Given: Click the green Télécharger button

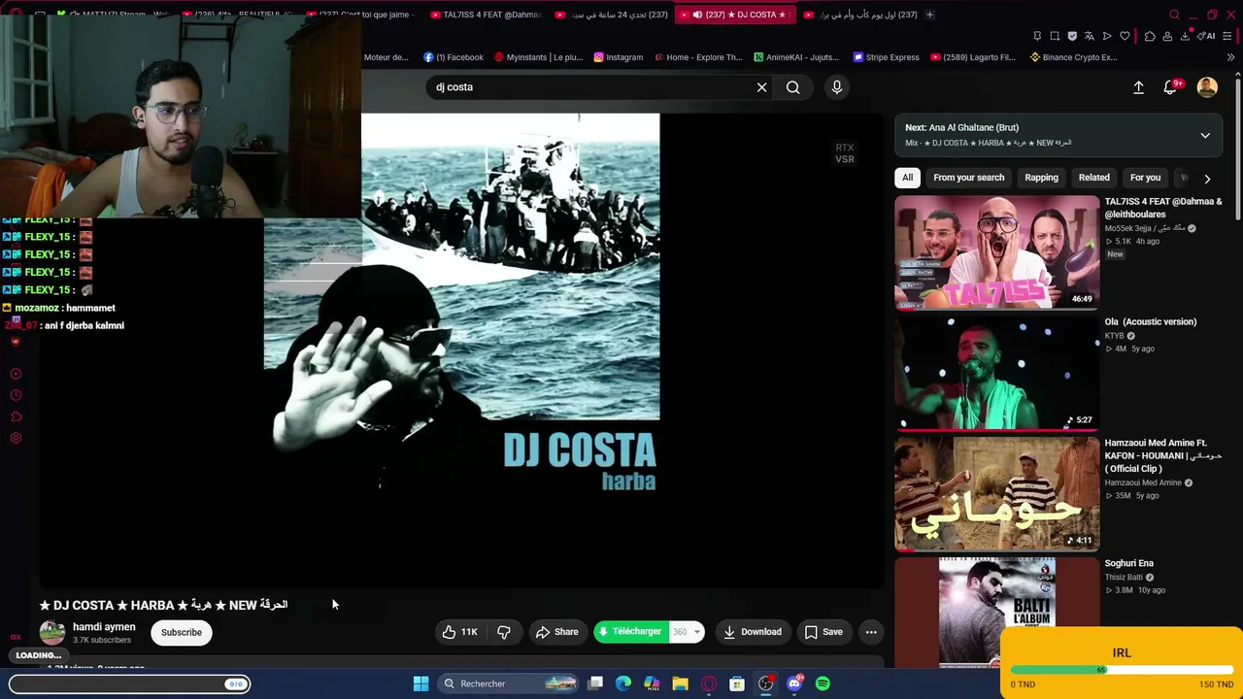Looking at the screenshot, I should [631, 632].
